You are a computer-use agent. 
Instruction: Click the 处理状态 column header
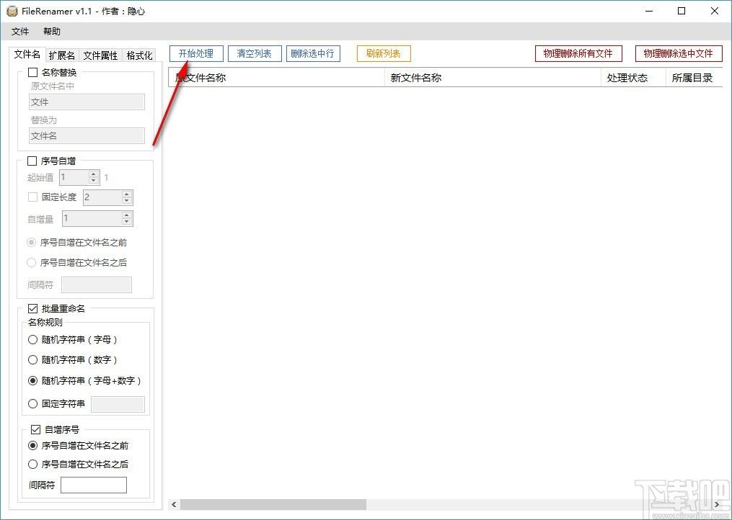pos(633,78)
